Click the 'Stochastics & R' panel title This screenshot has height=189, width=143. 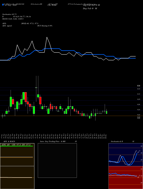point(117,141)
